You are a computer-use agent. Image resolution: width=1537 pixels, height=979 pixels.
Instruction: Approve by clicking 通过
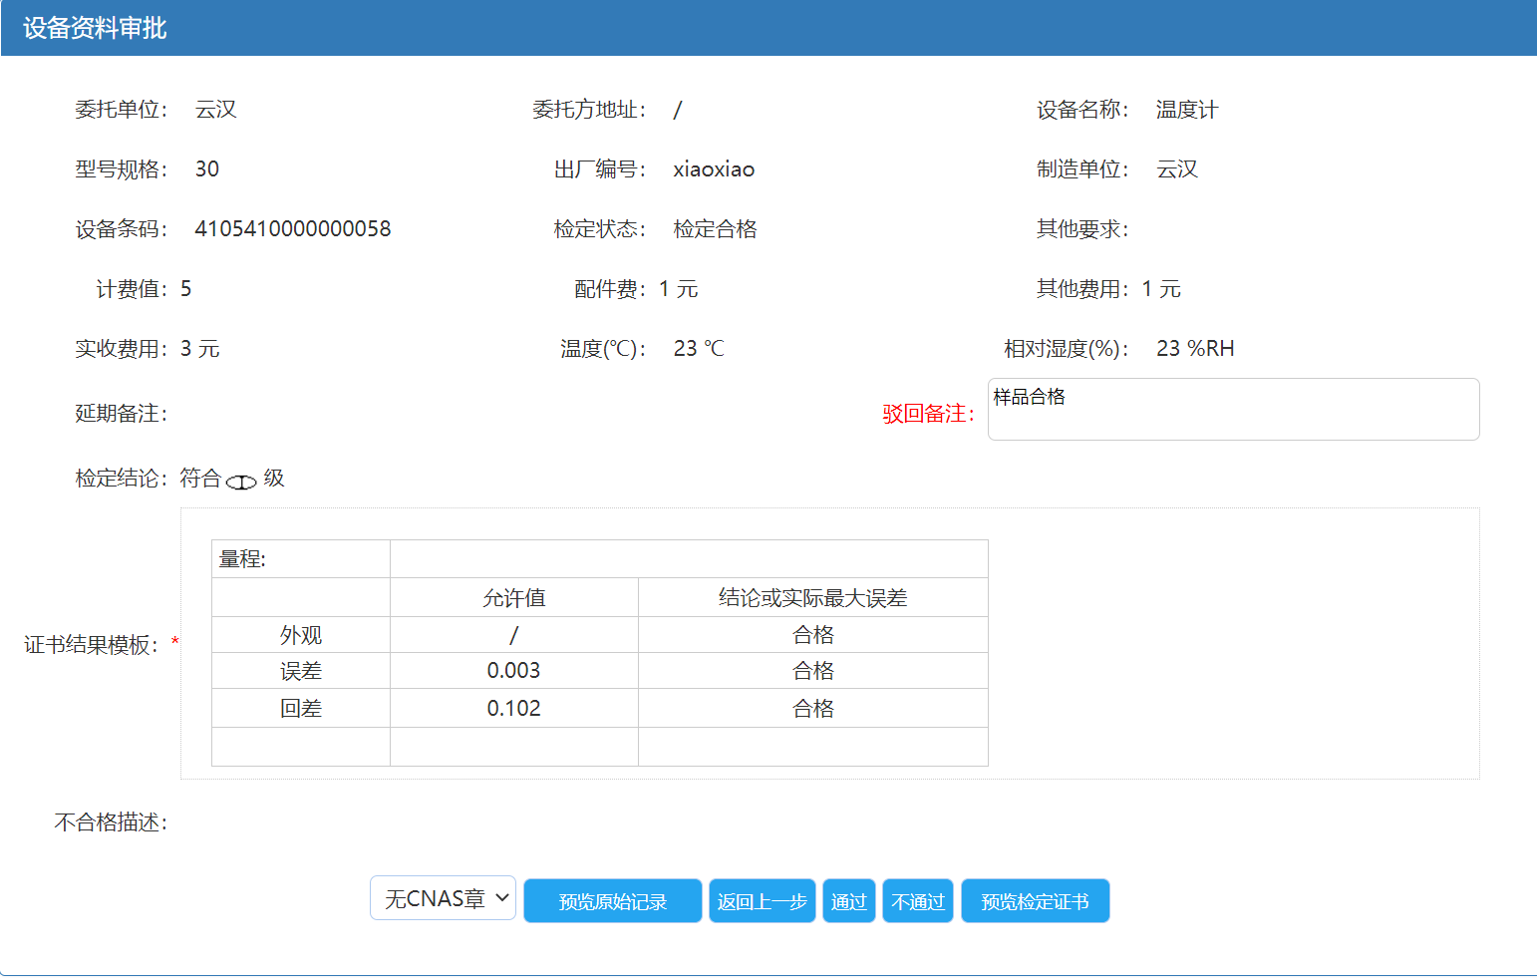[848, 901]
